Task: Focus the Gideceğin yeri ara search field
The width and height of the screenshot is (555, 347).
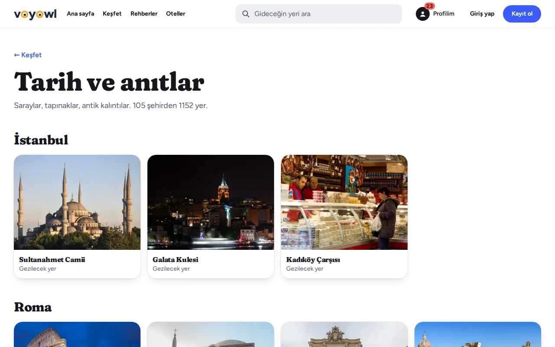Action: tap(319, 14)
